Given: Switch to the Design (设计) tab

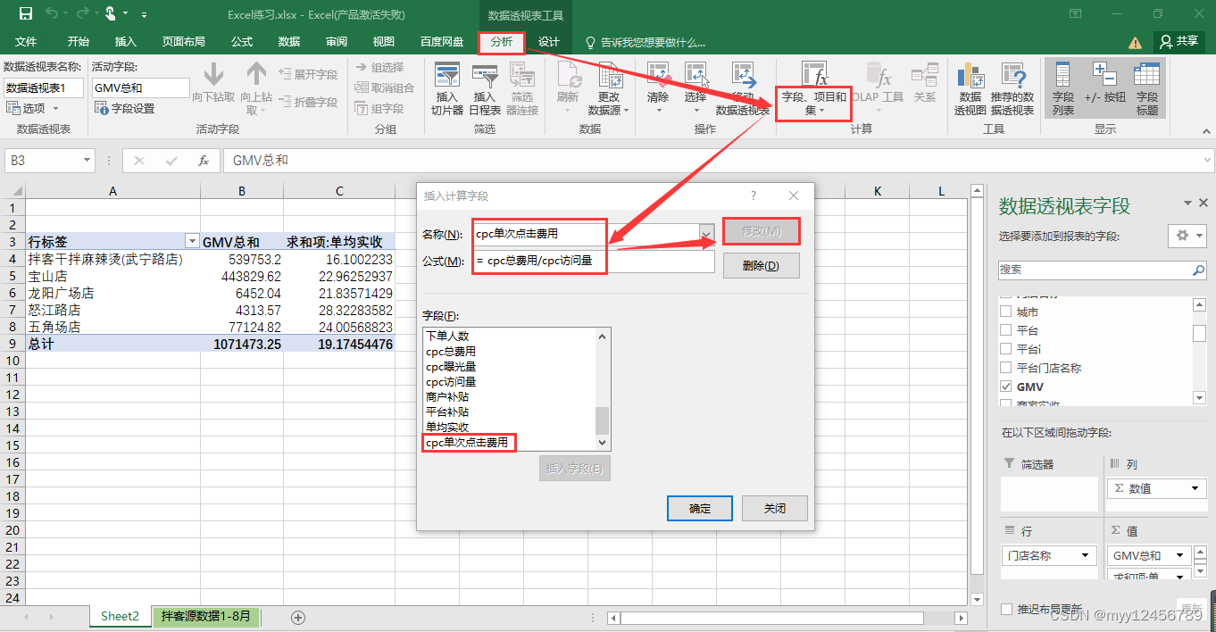Looking at the screenshot, I should (549, 42).
